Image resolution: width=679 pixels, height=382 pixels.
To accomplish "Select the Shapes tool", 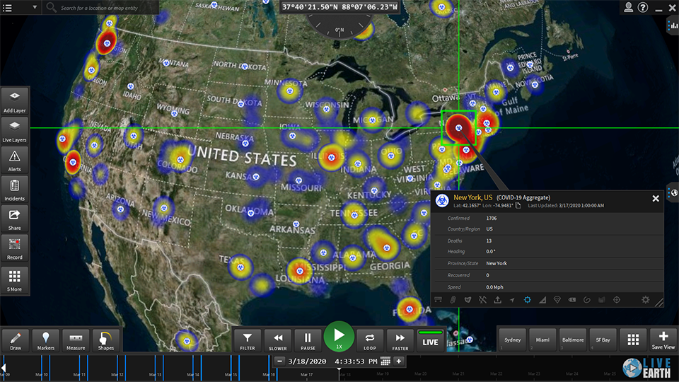I will point(105,340).
